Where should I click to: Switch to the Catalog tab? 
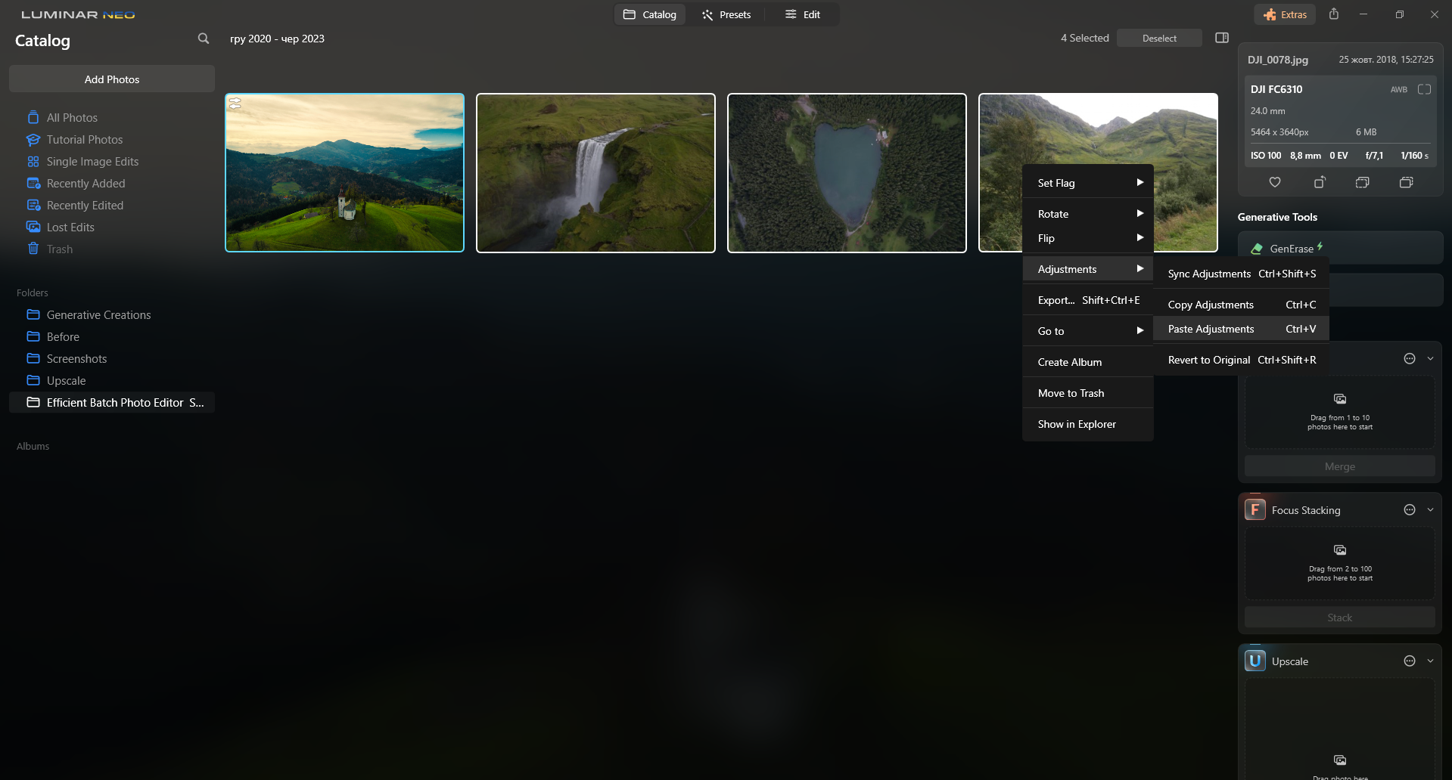650,14
